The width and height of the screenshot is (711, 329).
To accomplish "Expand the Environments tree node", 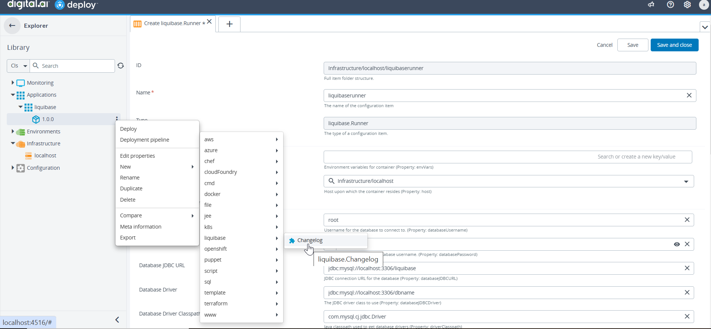I will point(13,131).
